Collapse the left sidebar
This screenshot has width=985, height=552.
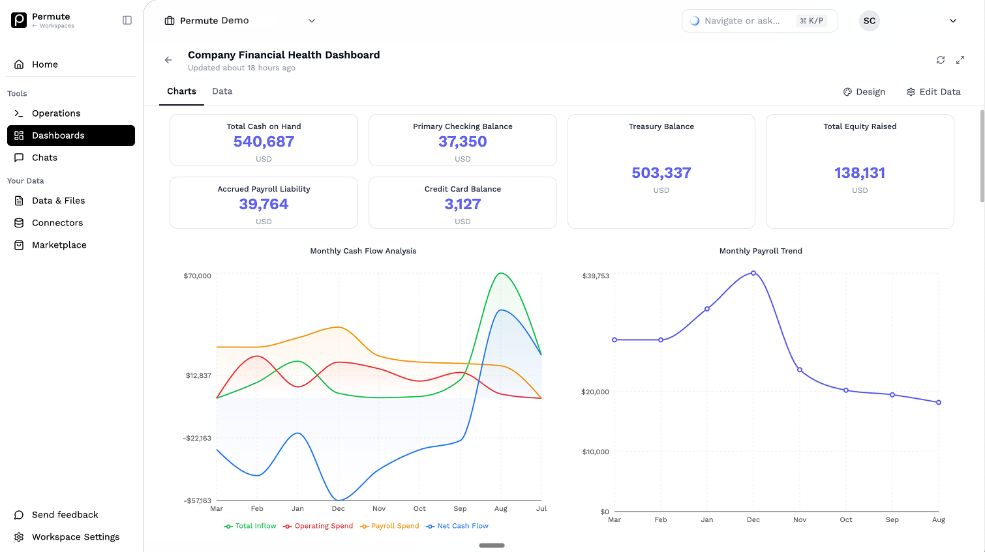[x=127, y=20]
